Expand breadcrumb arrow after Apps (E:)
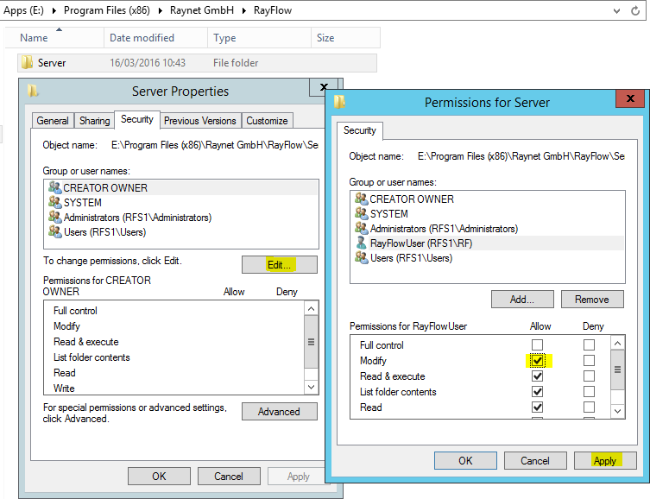Screen dimensions: 650x499 point(54,10)
